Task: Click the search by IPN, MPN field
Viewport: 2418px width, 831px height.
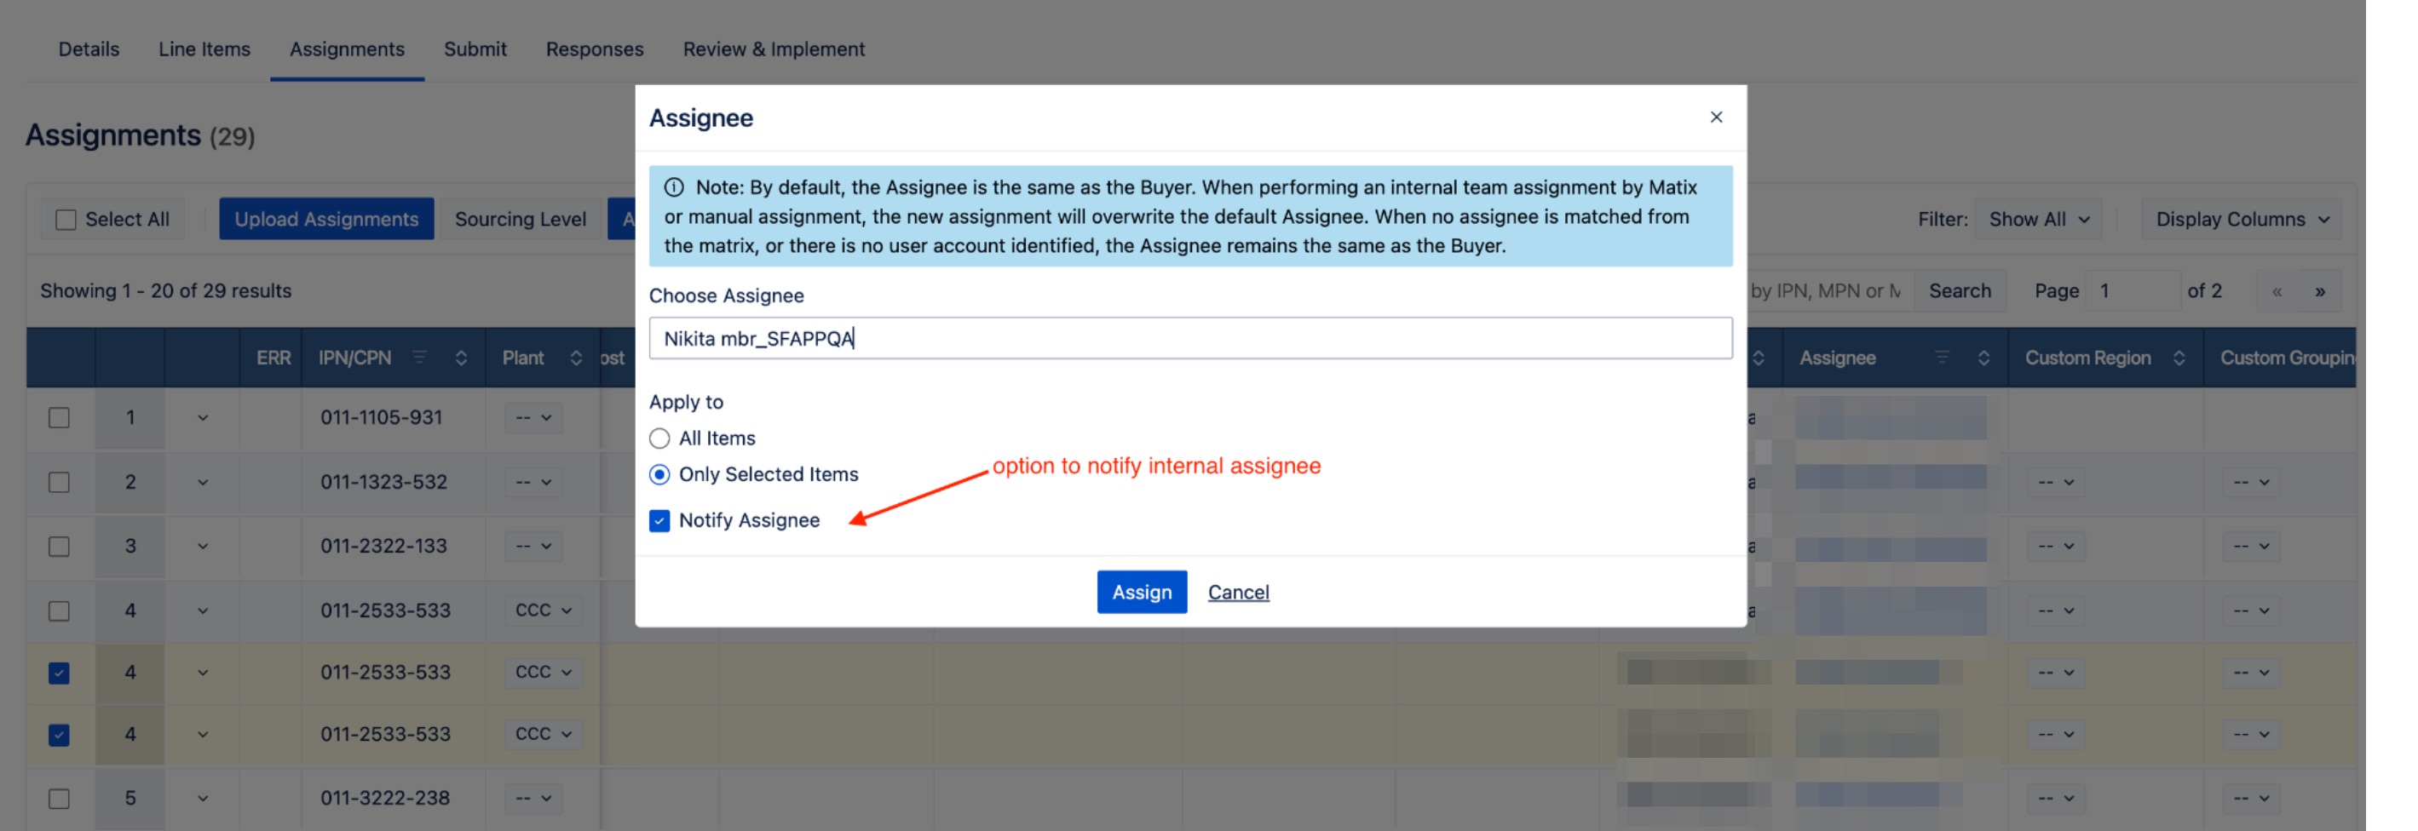Action: click(1830, 290)
